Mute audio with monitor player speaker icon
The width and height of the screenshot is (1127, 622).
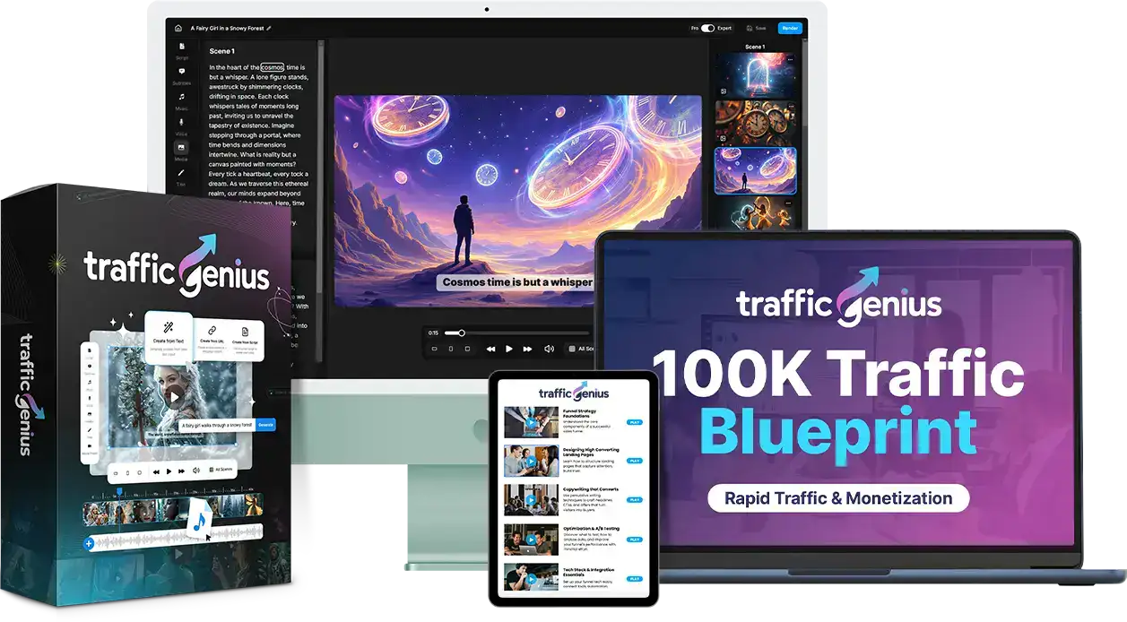click(x=550, y=349)
